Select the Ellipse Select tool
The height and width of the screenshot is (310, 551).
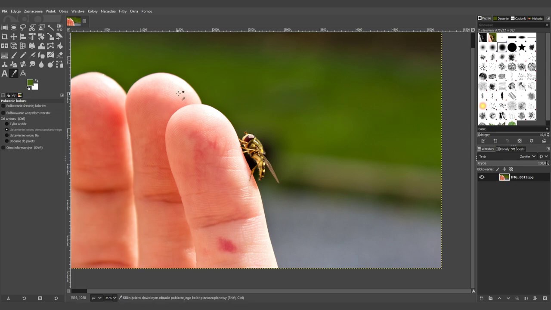click(x=14, y=27)
